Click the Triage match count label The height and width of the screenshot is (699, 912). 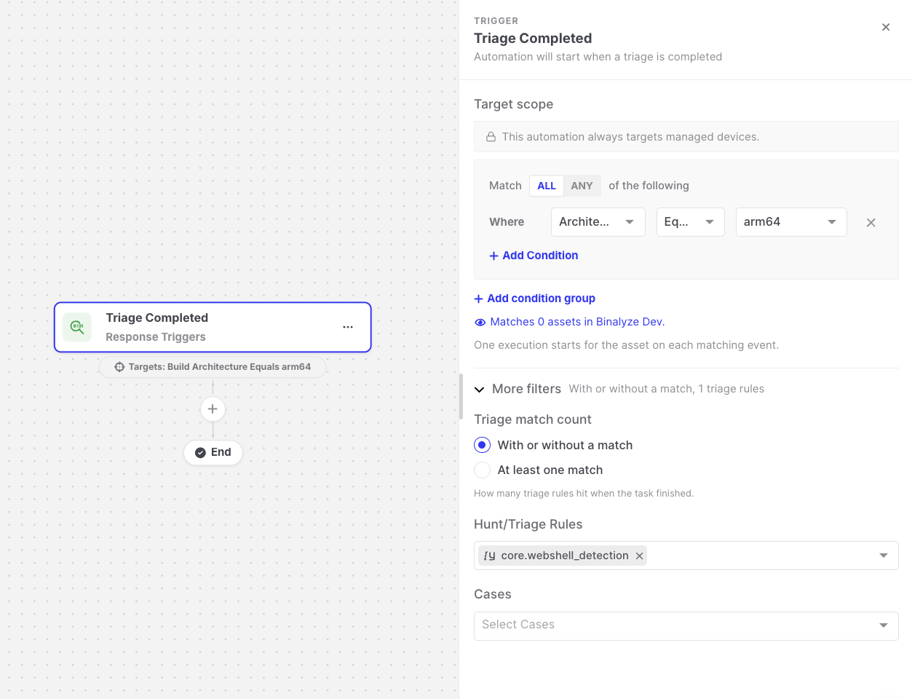pos(532,419)
